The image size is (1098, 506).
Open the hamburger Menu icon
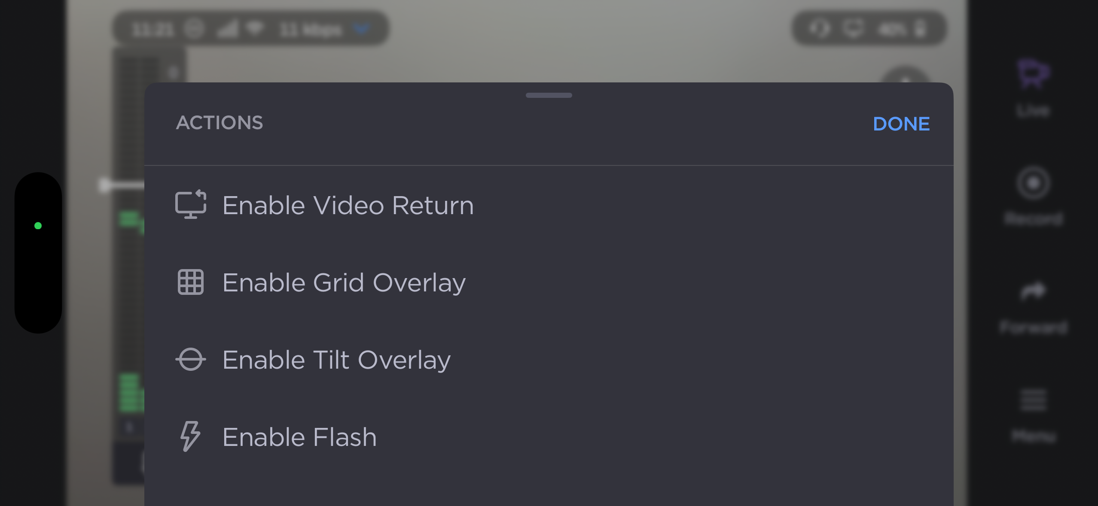[1033, 400]
